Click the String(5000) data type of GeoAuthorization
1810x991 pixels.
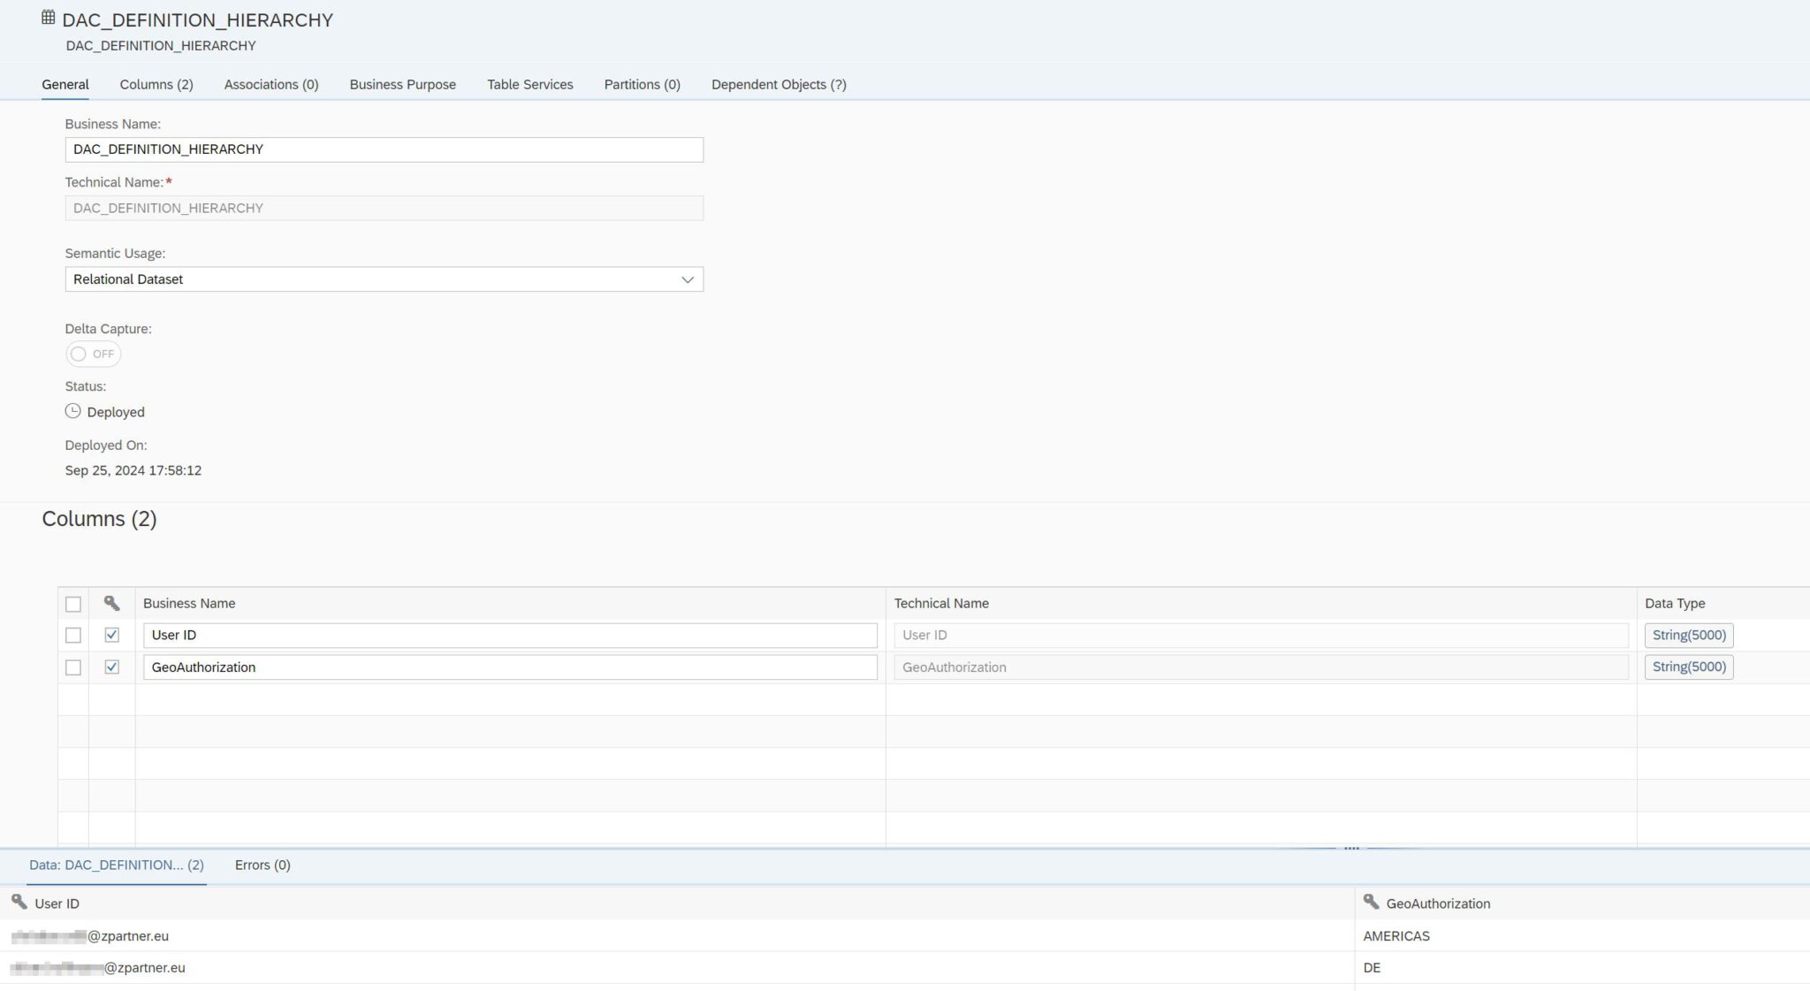point(1687,667)
